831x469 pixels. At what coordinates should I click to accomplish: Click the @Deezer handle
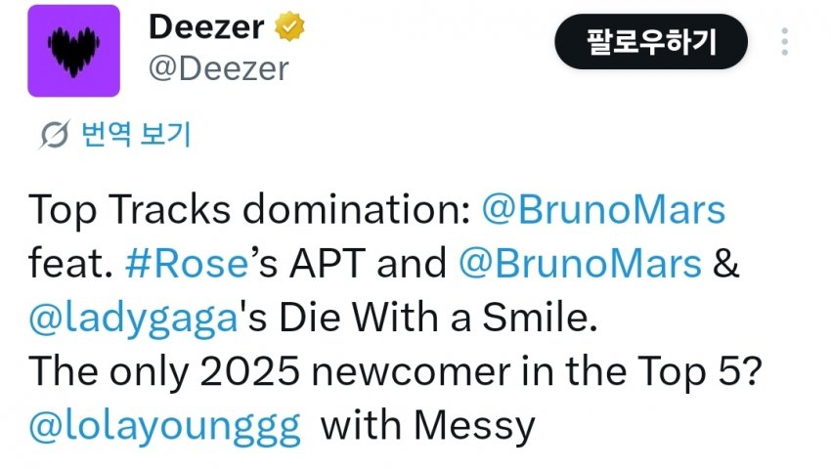coord(218,68)
